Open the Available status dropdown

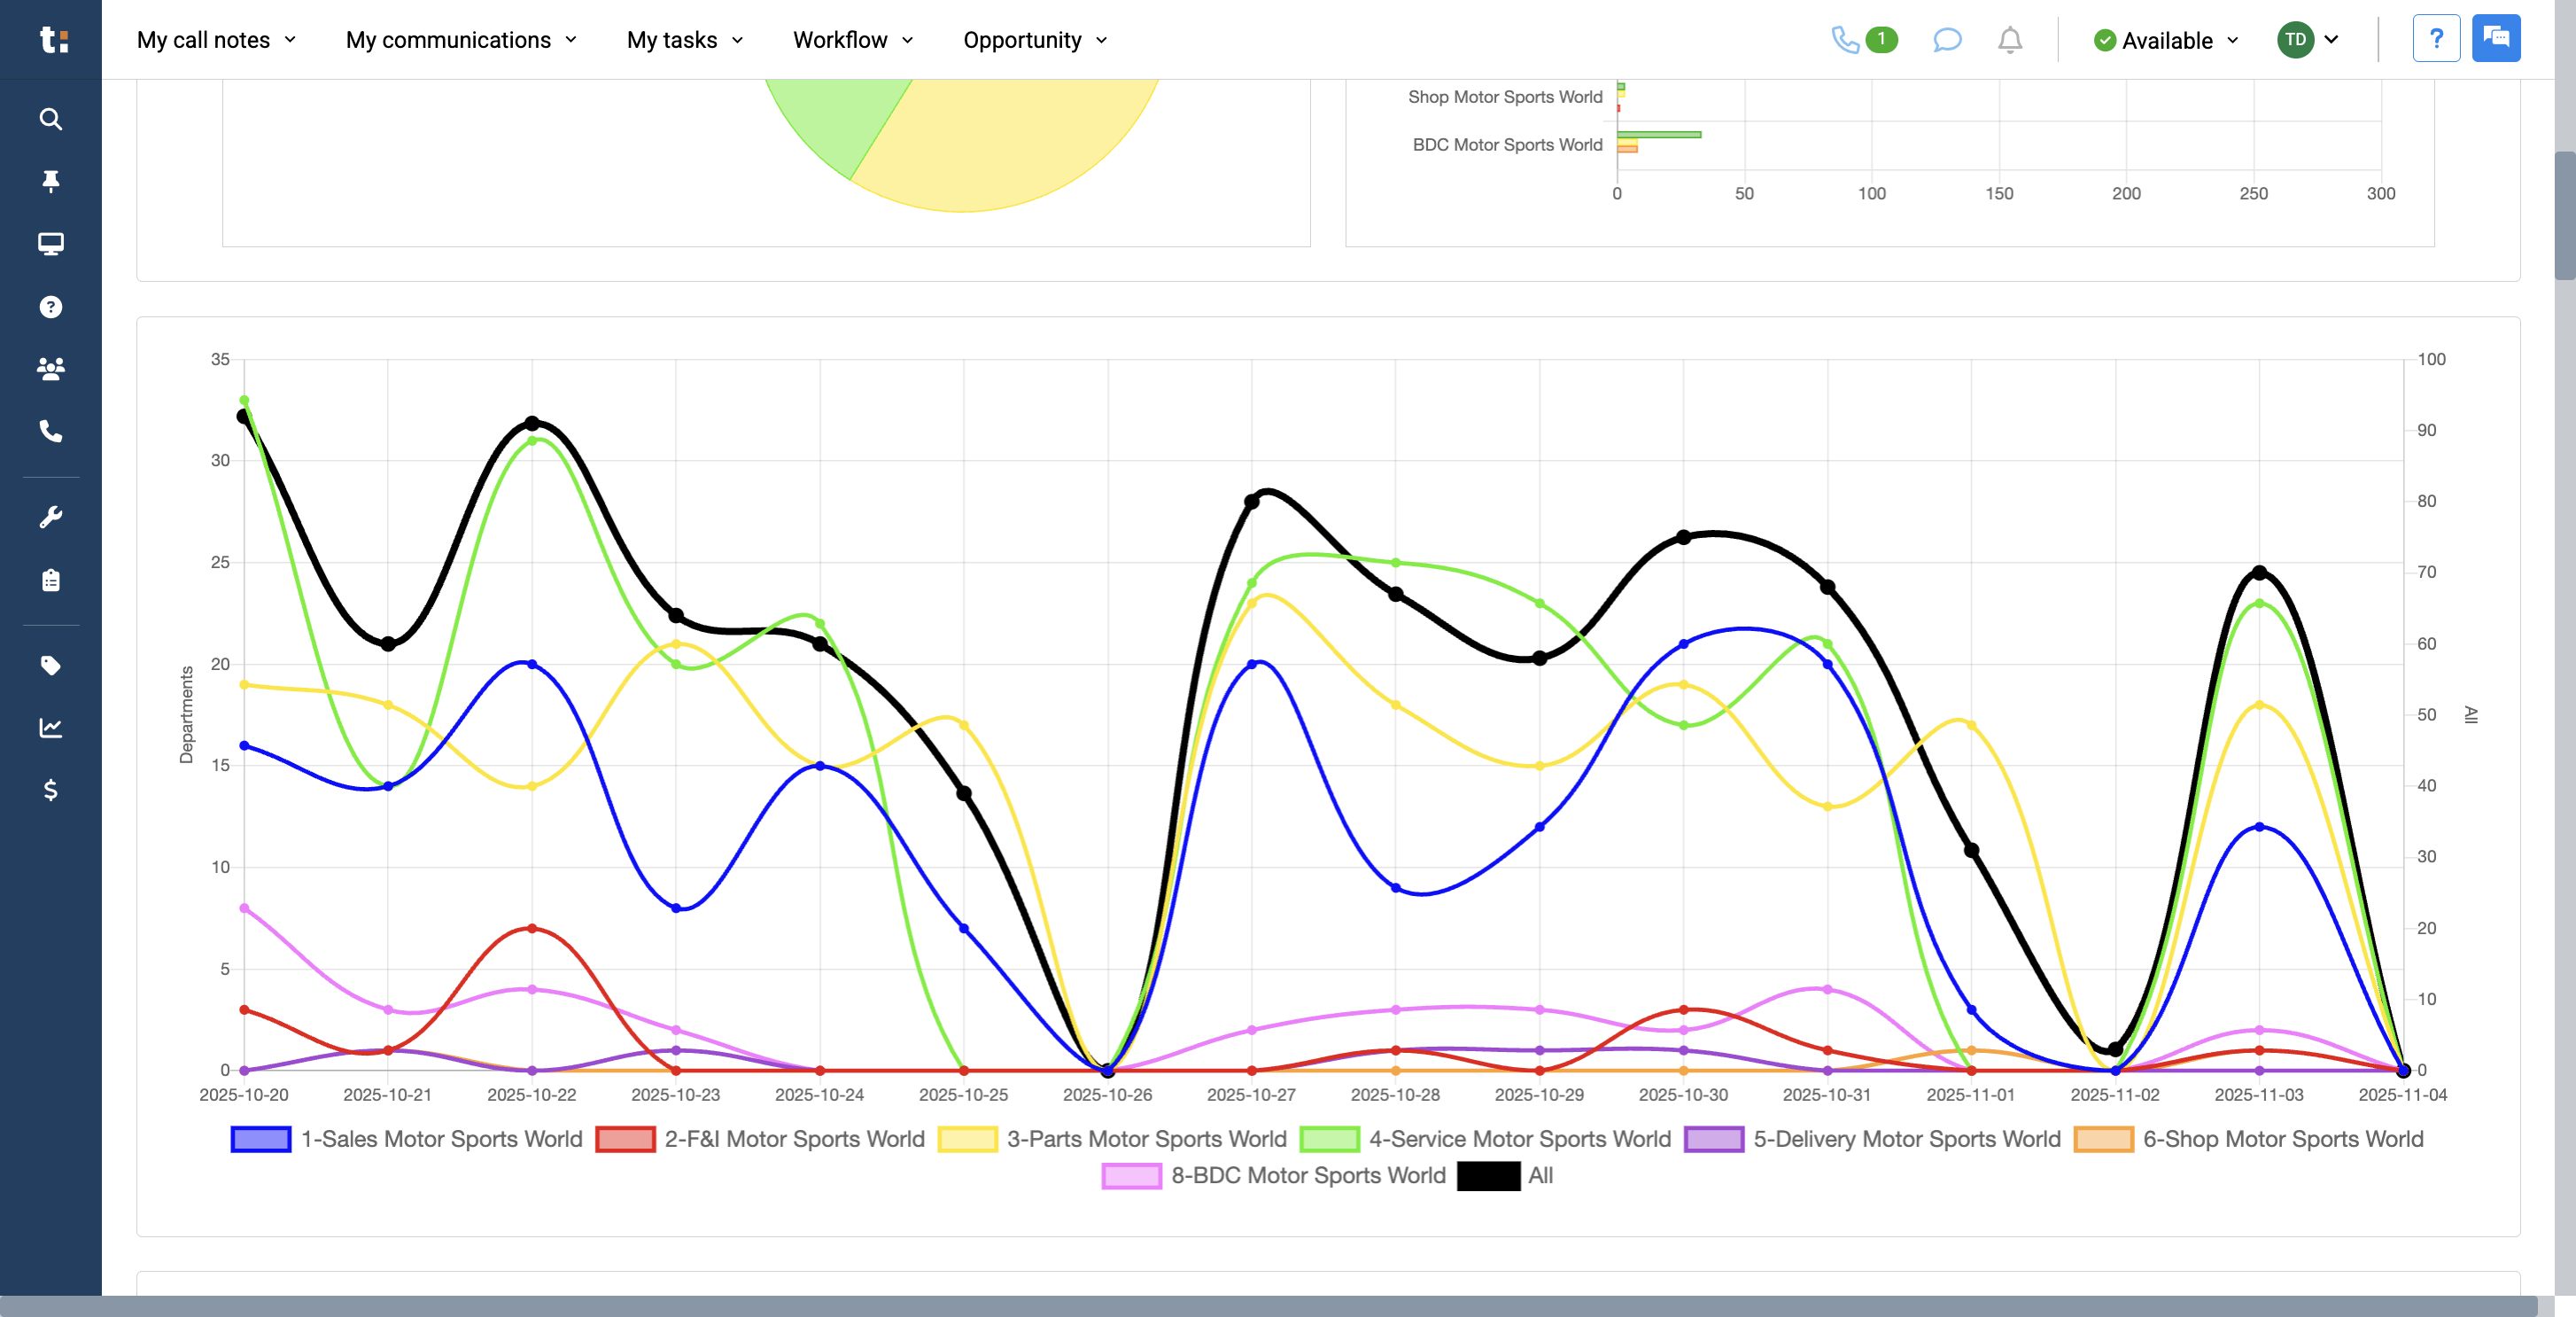click(x=2165, y=41)
